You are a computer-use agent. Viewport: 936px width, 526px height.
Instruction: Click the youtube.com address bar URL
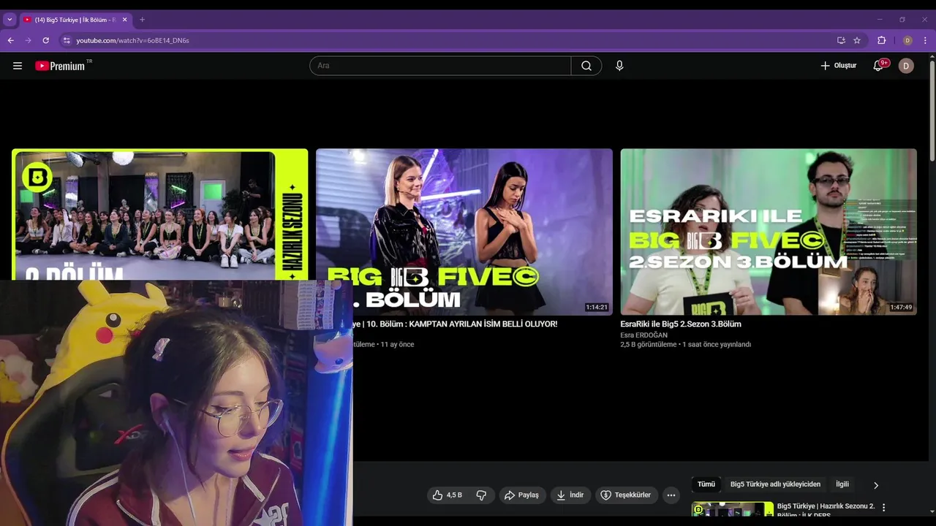(x=133, y=40)
